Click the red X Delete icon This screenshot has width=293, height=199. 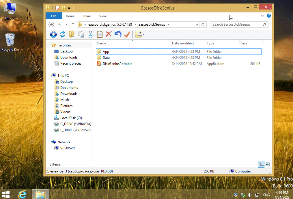[109, 34]
